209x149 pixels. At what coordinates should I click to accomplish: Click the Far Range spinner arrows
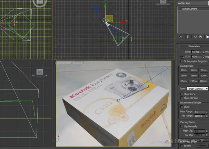(x=207, y=116)
